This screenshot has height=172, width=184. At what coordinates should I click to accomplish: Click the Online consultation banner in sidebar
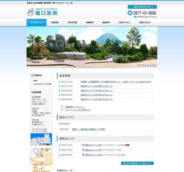[41, 160]
